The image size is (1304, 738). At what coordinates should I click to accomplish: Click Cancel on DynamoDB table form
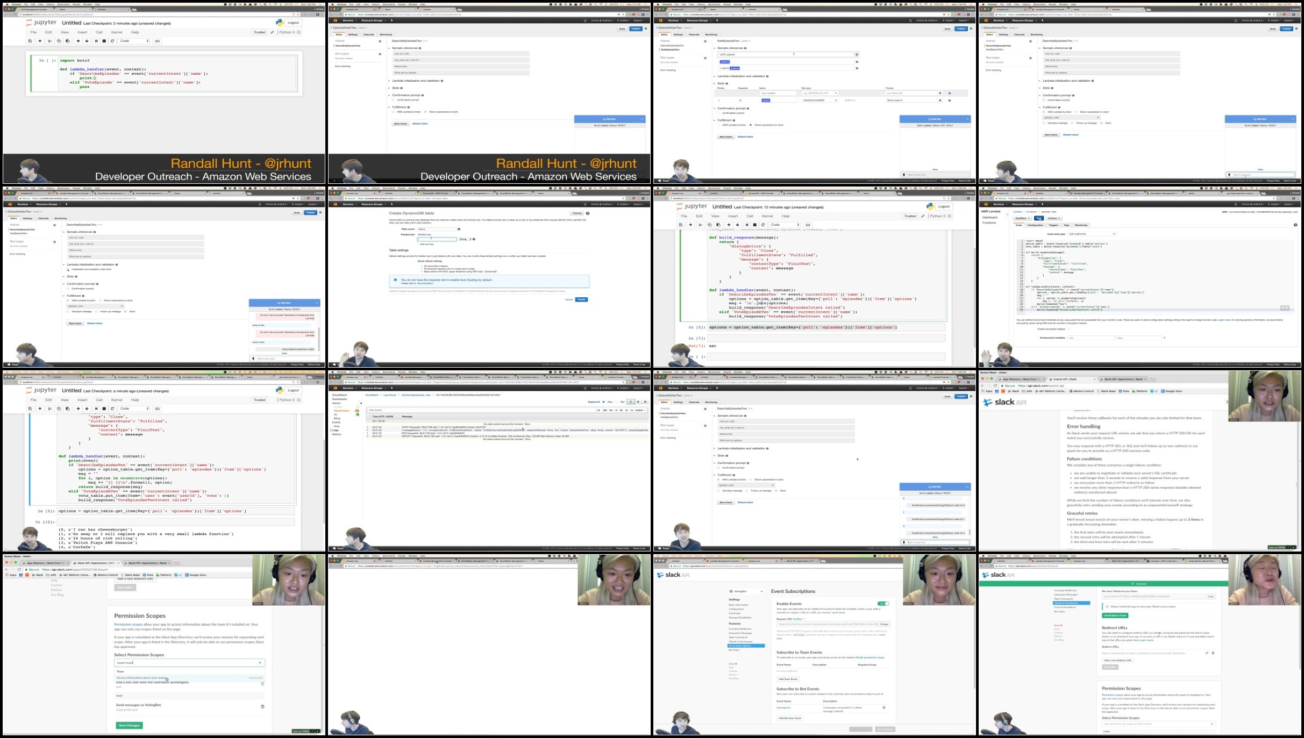569,299
